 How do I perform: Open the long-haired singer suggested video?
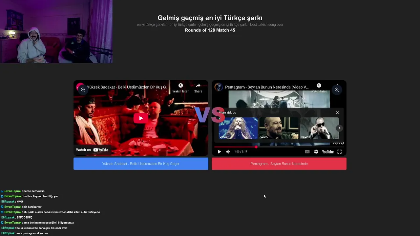(x=238, y=128)
